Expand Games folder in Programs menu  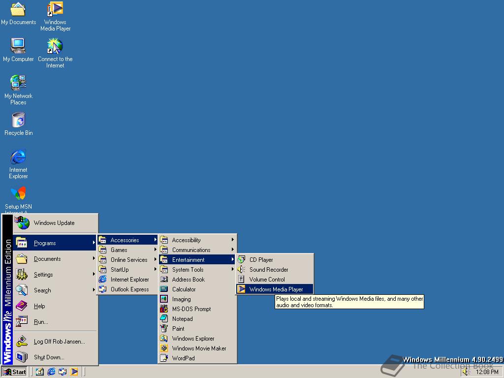point(127,250)
